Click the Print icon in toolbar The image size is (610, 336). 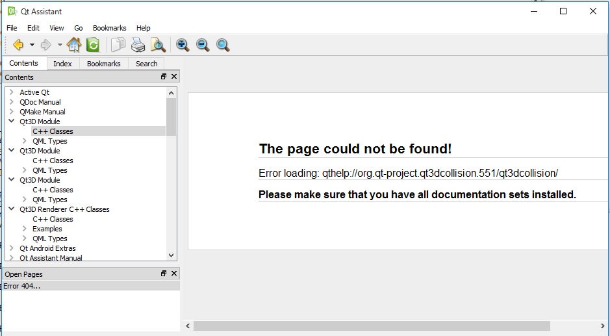[x=138, y=45]
